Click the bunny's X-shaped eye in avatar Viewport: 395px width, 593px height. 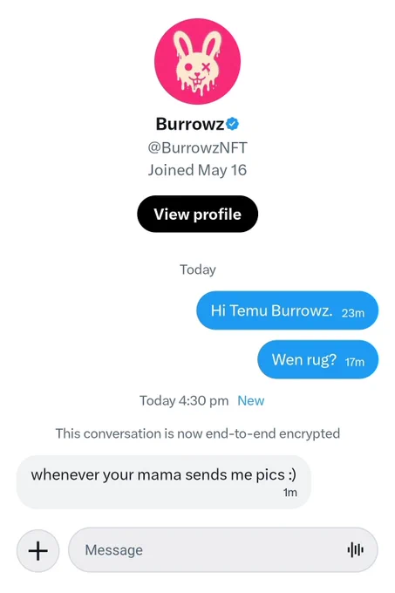point(206,68)
